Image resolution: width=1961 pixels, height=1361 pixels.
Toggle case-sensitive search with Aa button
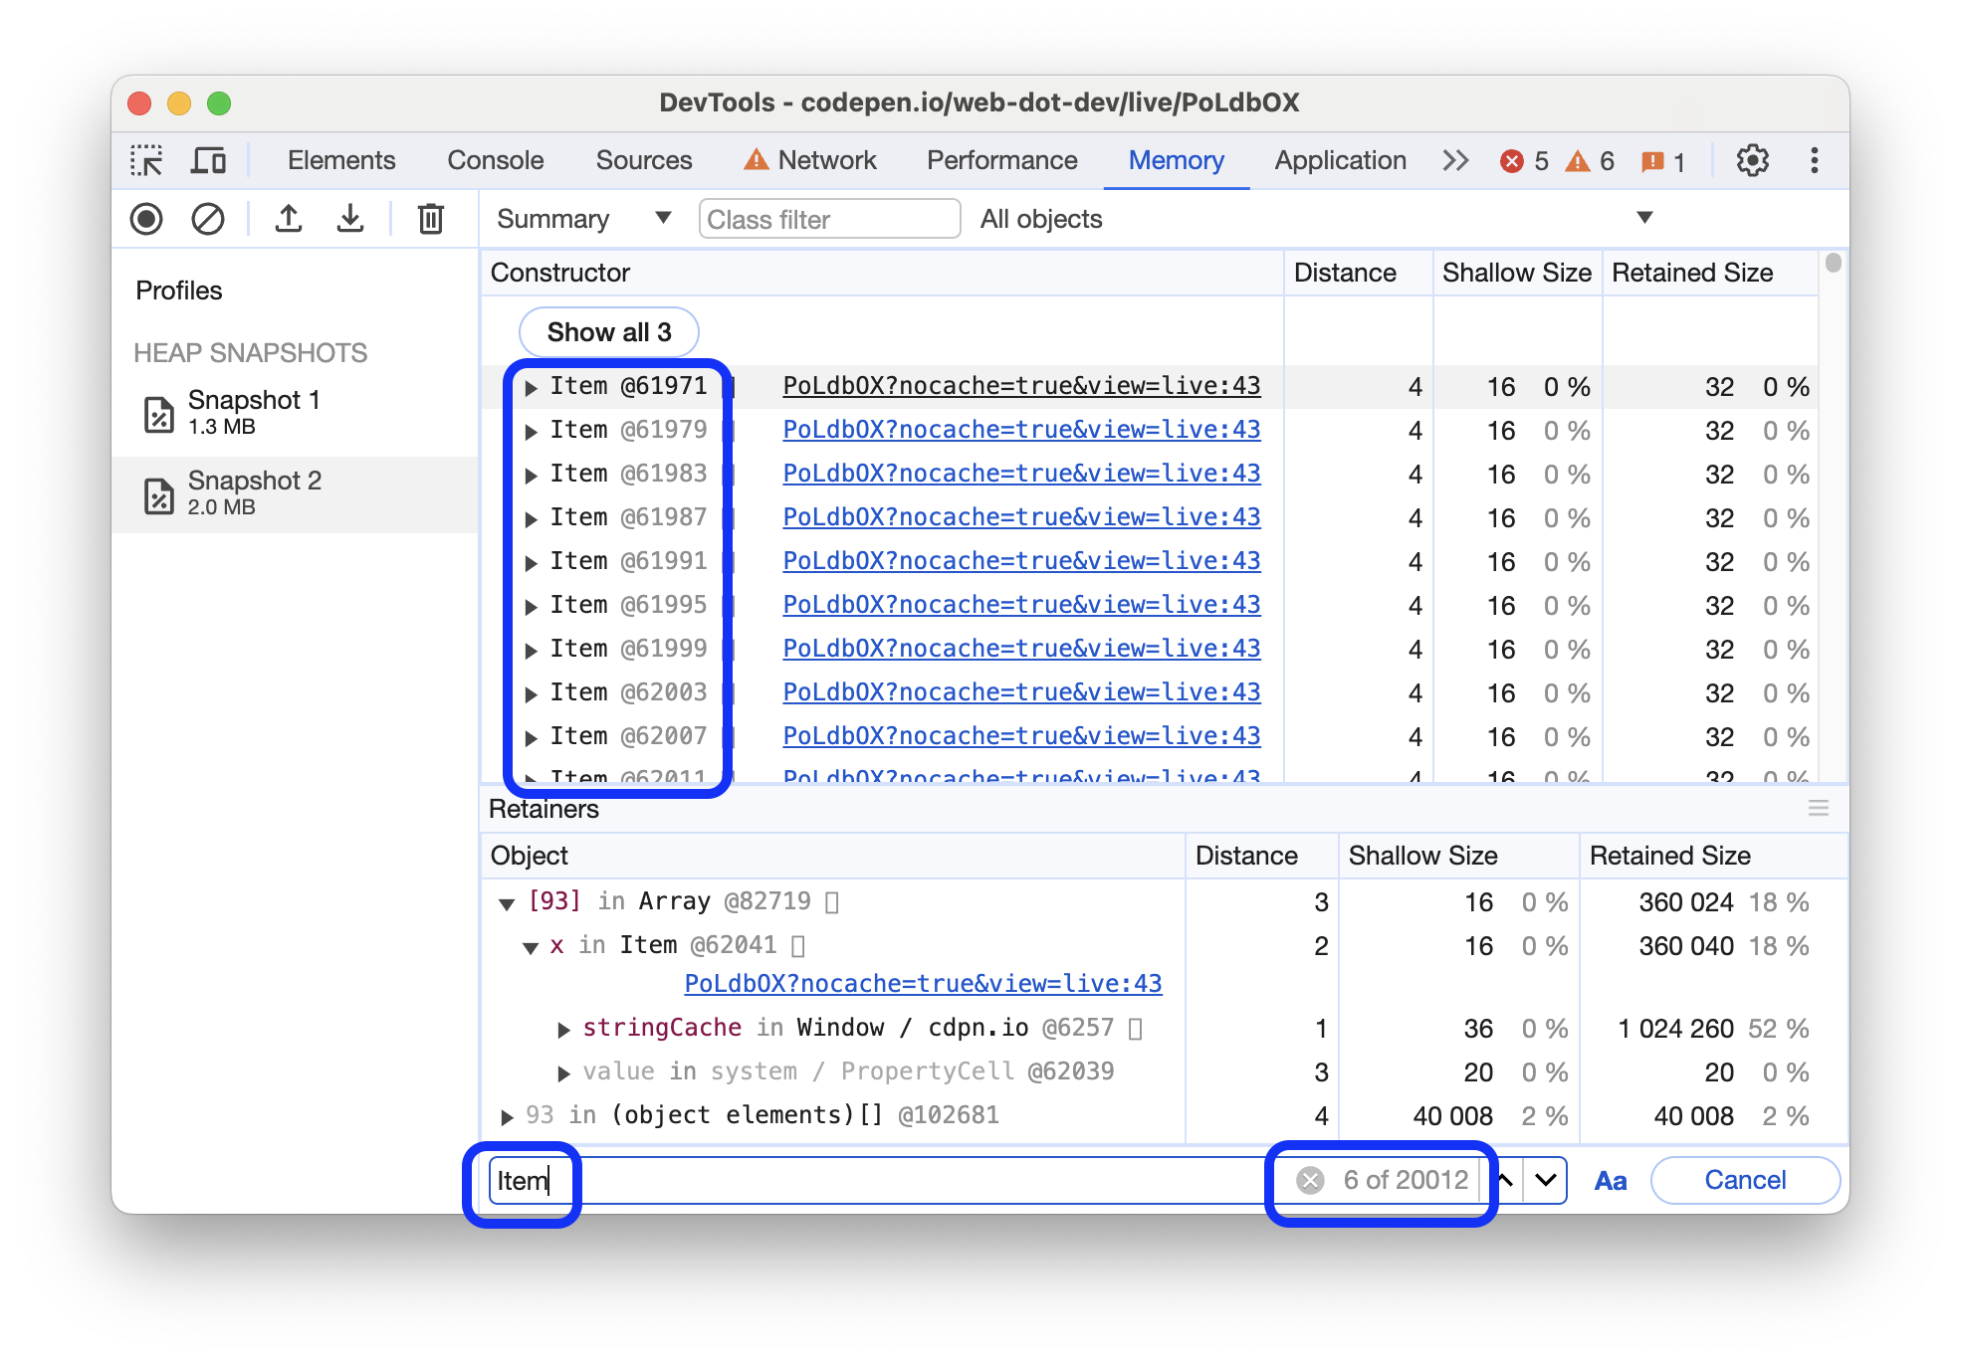pos(1610,1178)
